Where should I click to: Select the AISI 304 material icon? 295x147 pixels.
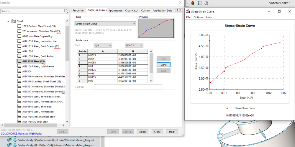click(19, 71)
